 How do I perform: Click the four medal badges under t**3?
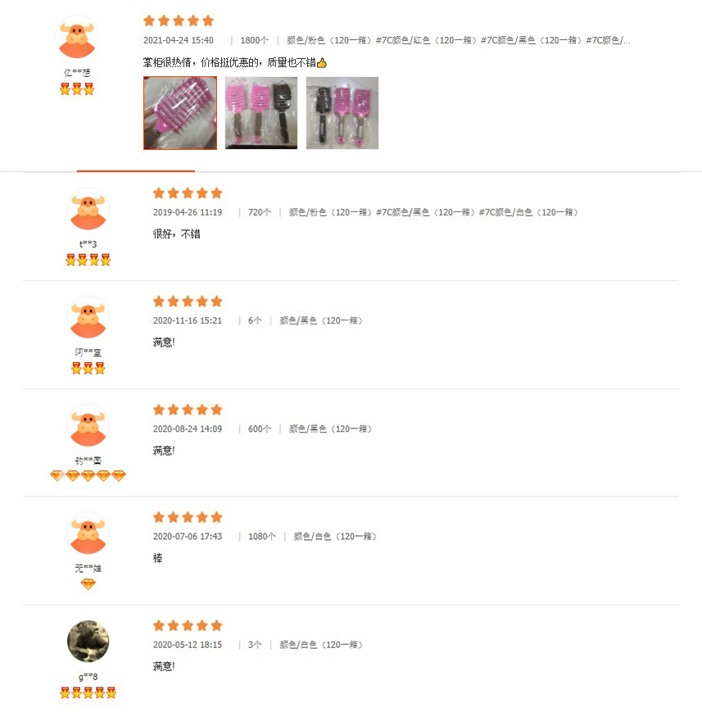pos(88,260)
